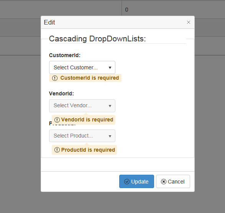This screenshot has height=213, width=225.
Task: Click the CustomerId field label
Action: pos(65,55)
